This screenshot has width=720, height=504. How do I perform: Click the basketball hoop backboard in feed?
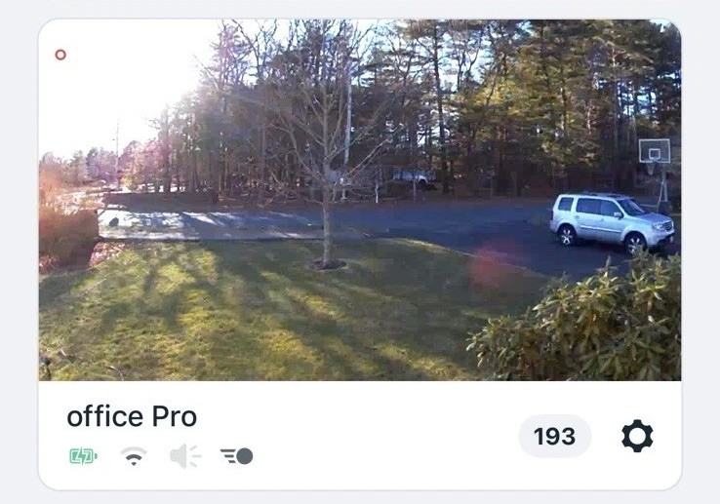click(655, 151)
